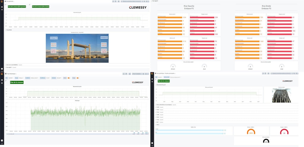Click zoom out magnifier in Vue historique toolbar
This screenshot has width=304, height=147.
click(x=143, y=74)
